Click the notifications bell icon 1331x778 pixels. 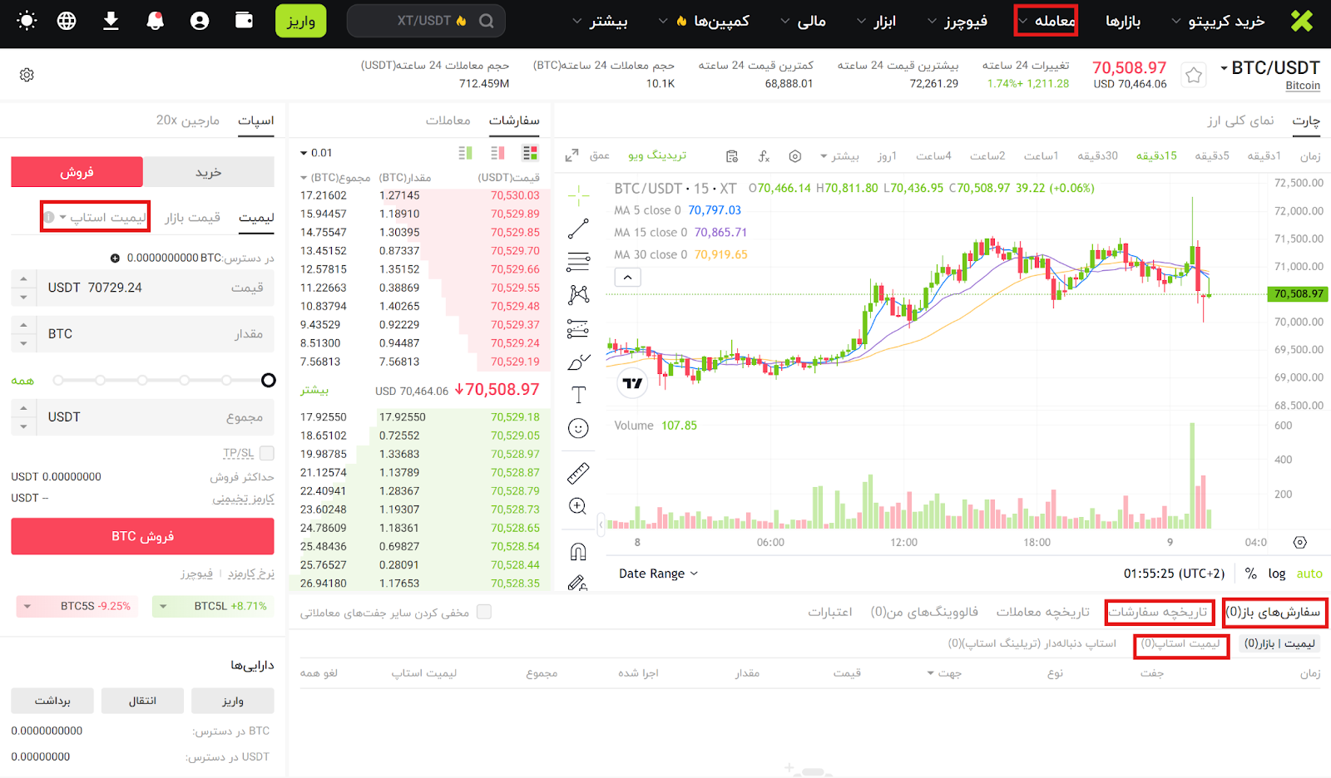coord(155,21)
